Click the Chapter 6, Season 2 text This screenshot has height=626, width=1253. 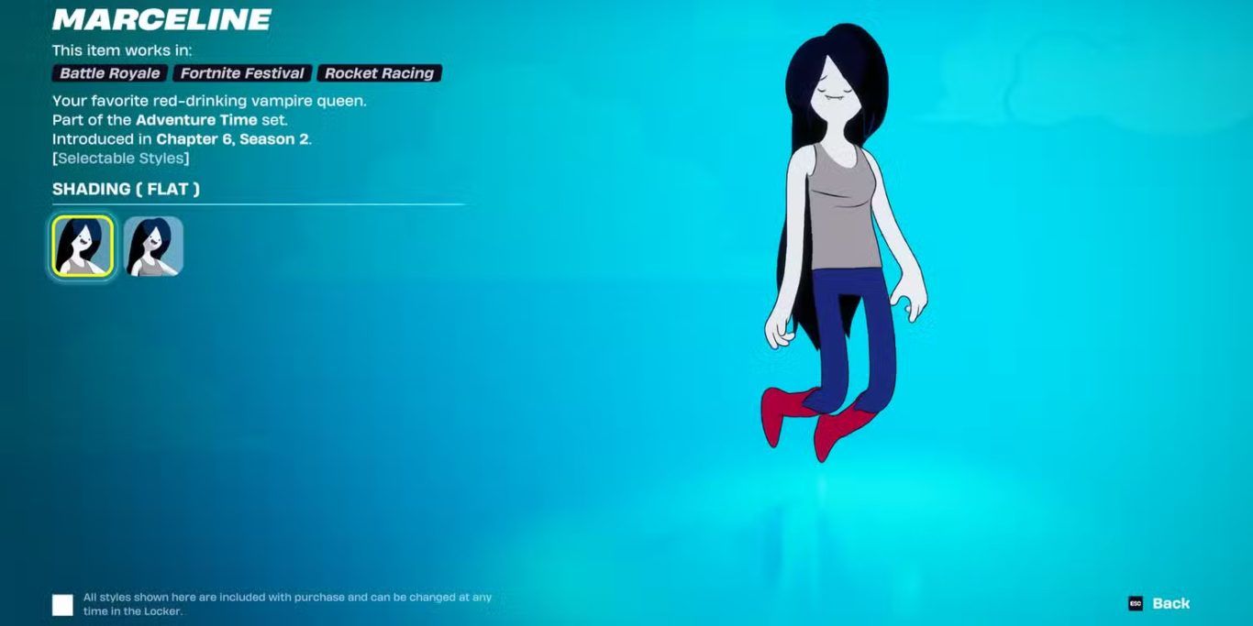233,139
